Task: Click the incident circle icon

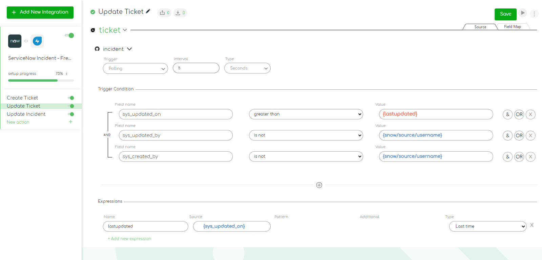Action: tap(97, 49)
